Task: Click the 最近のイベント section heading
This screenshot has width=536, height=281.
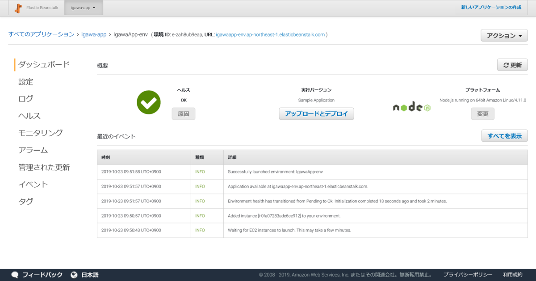Action: [116, 136]
